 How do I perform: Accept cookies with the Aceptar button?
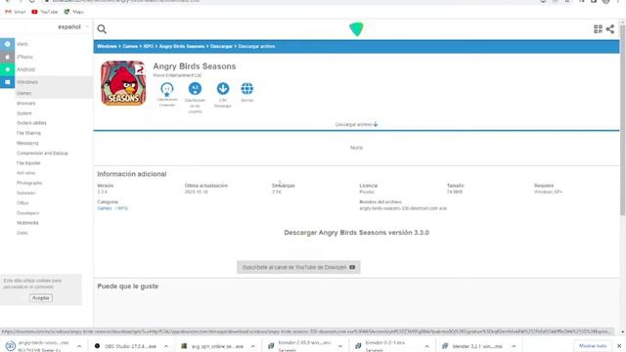pos(41,297)
